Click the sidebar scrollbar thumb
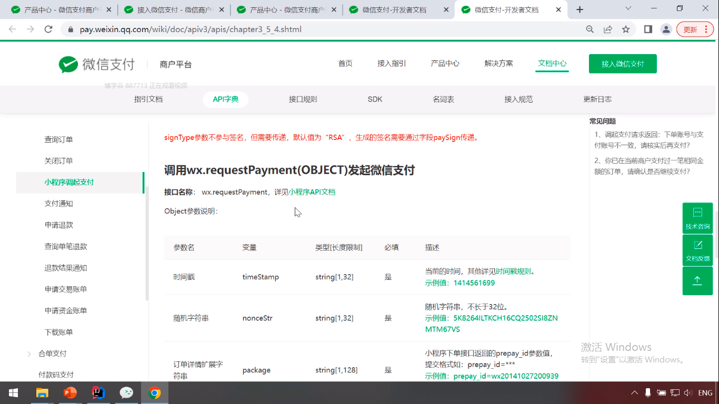The width and height of the screenshot is (719, 404). pos(147,244)
